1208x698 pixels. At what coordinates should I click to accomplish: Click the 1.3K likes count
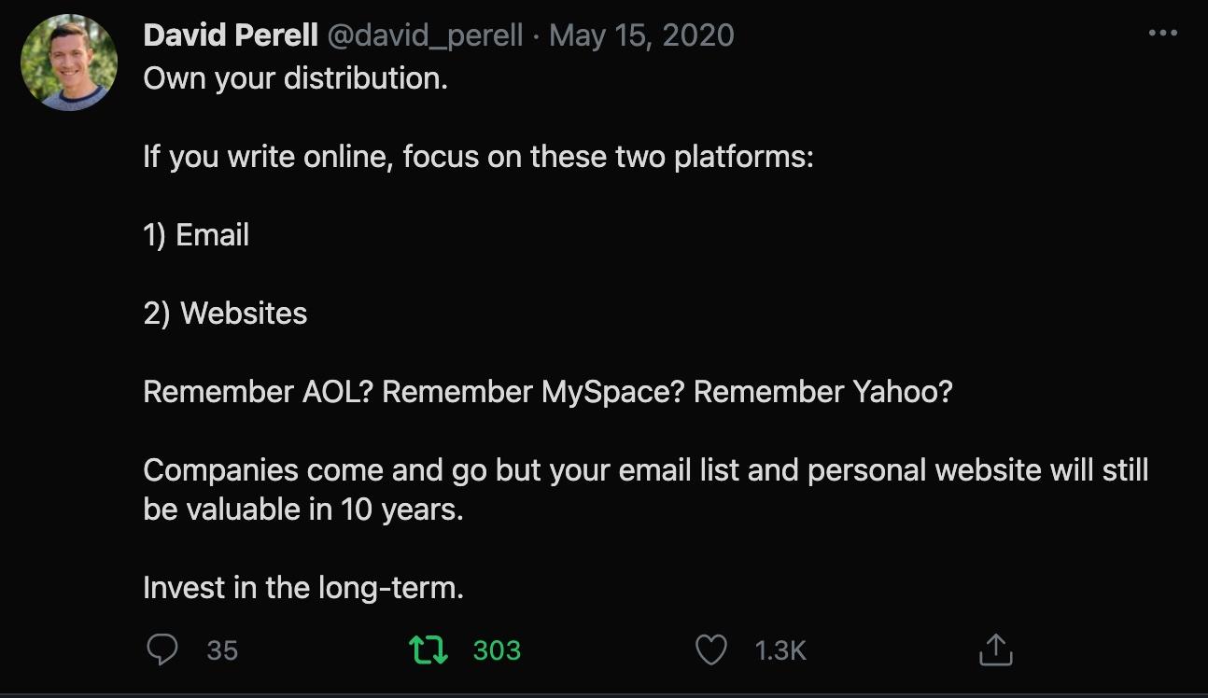pyautogui.click(x=780, y=650)
